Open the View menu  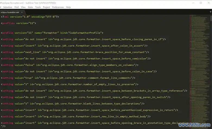point(23,7)
